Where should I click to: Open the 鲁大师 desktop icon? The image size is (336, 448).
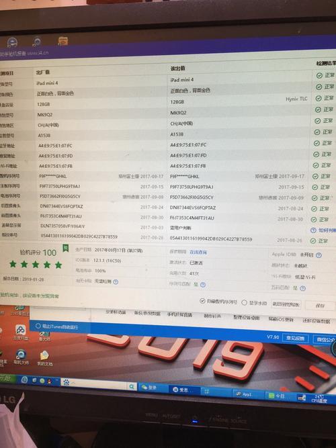44,337
